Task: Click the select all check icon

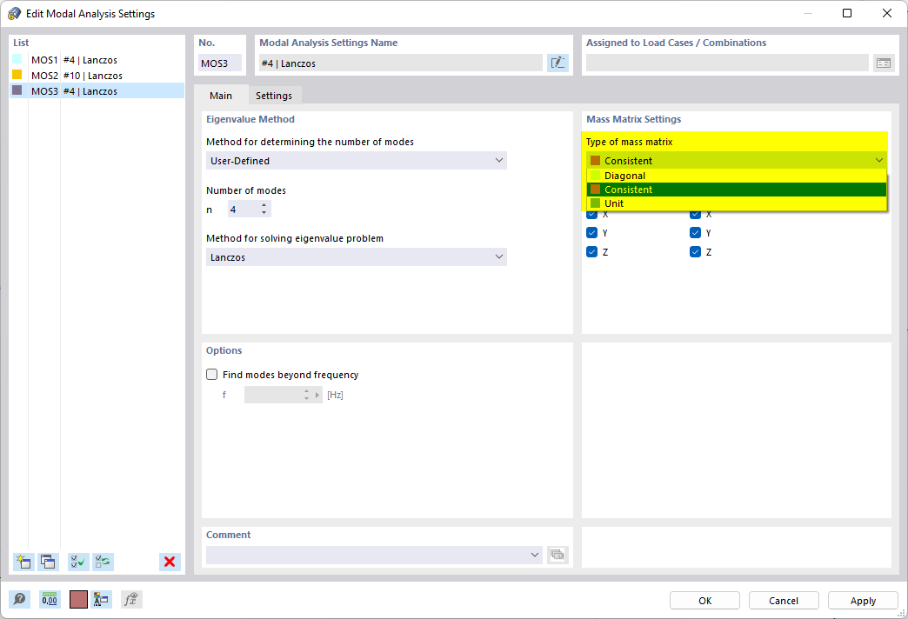Action: coord(78,562)
